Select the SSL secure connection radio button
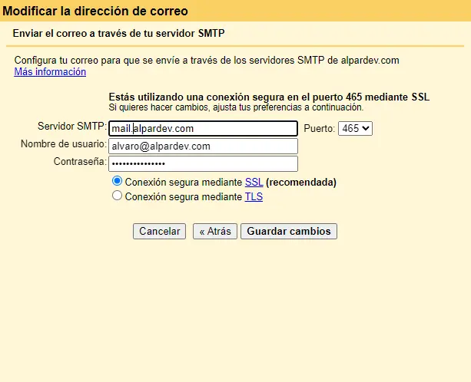 click(x=118, y=182)
